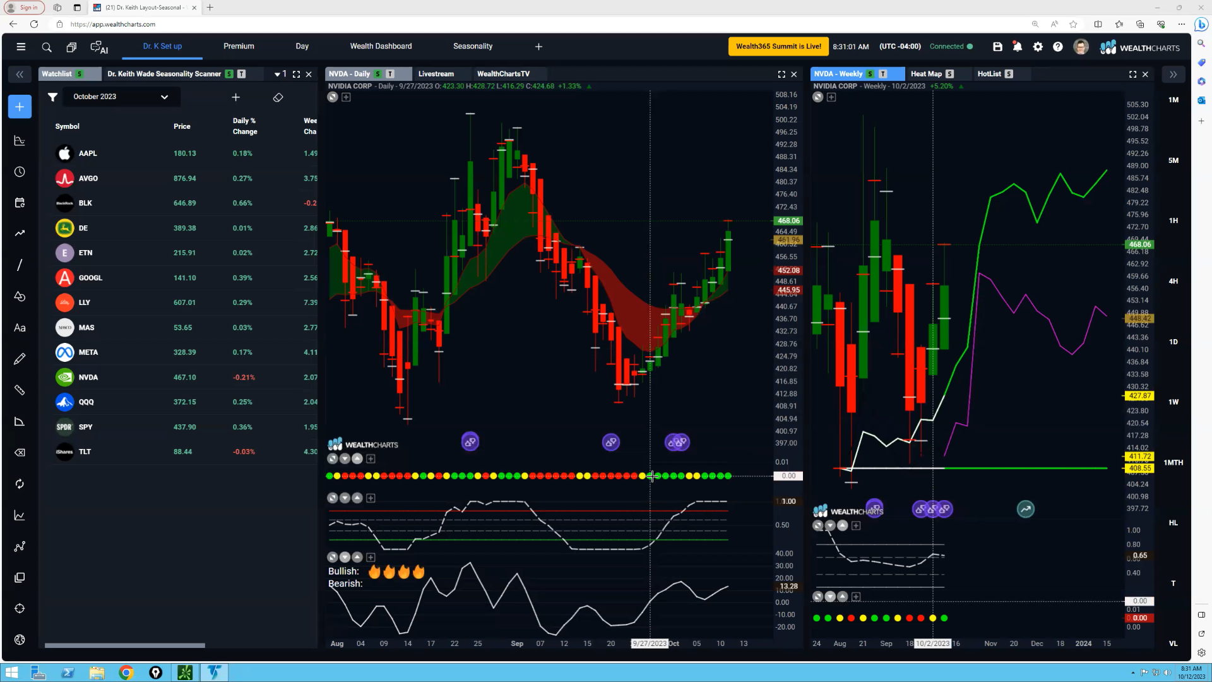This screenshot has height=682, width=1212.
Task: Open the AI assistant icon
Action: pos(99,47)
